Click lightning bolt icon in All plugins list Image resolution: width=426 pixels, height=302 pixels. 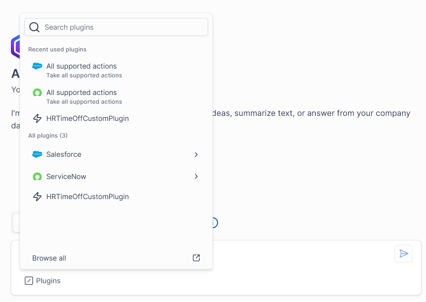(37, 197)
